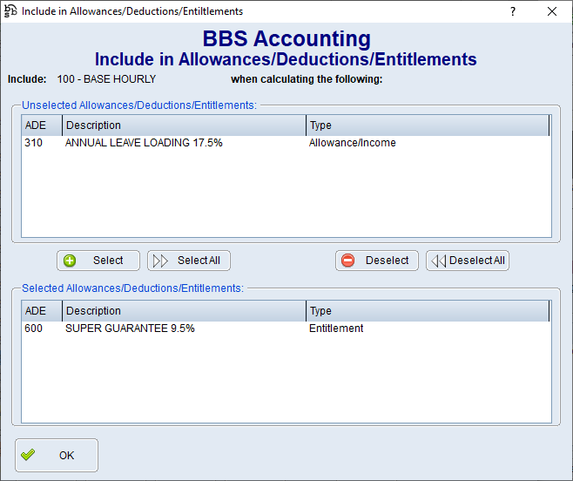Viewport: 573px width, 481px height.
Task: Confirm with the green checkmark OK button
Action: (57, 455)
